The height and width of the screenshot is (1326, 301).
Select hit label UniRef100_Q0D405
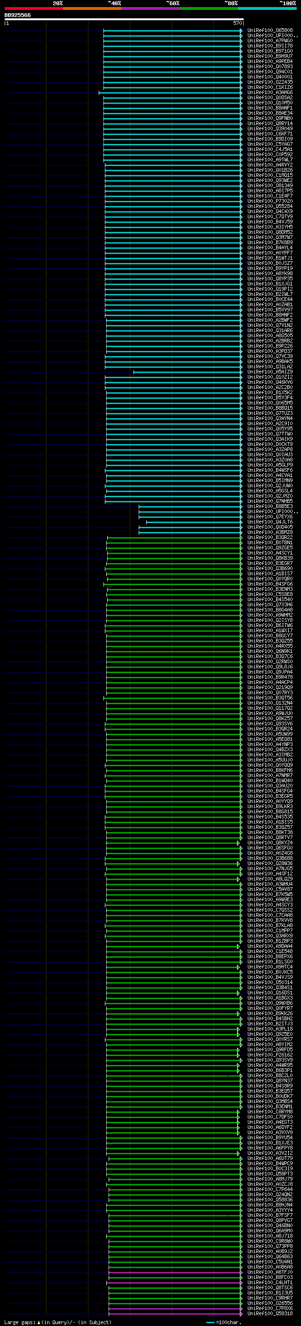click(270, 527)
